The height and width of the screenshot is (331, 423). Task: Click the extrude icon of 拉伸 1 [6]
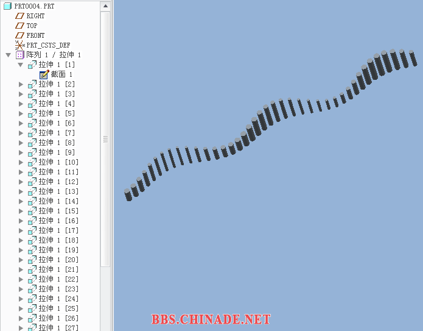(32, 123)
